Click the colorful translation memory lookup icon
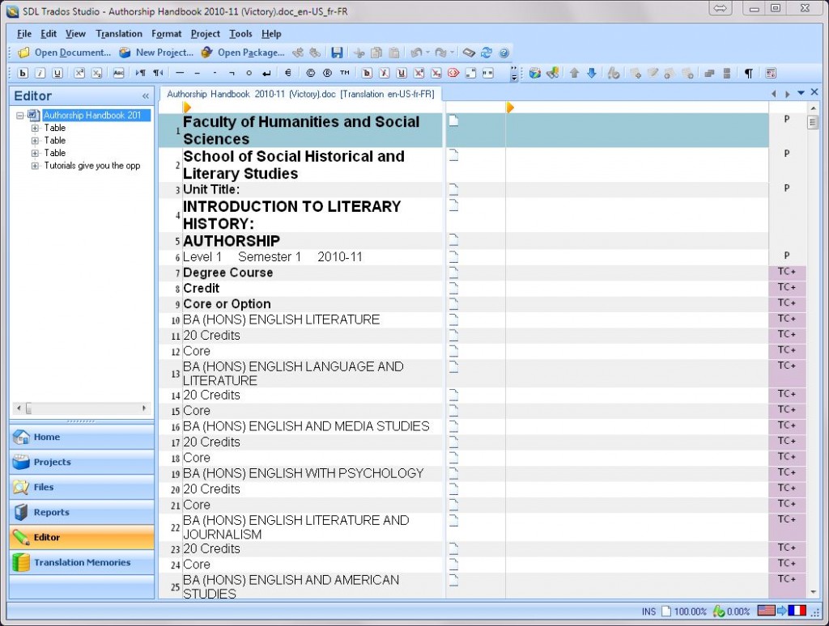Viewport: 829px width, 626px height. click(x=535, y=74)
